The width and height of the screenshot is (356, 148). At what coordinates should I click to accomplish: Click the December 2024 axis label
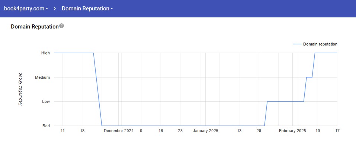tap(119, 131)
